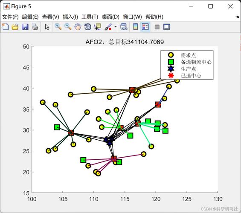
Task: Click the Show Plot Tools icon
Action: pyautogui.click(x=167, y=27)
